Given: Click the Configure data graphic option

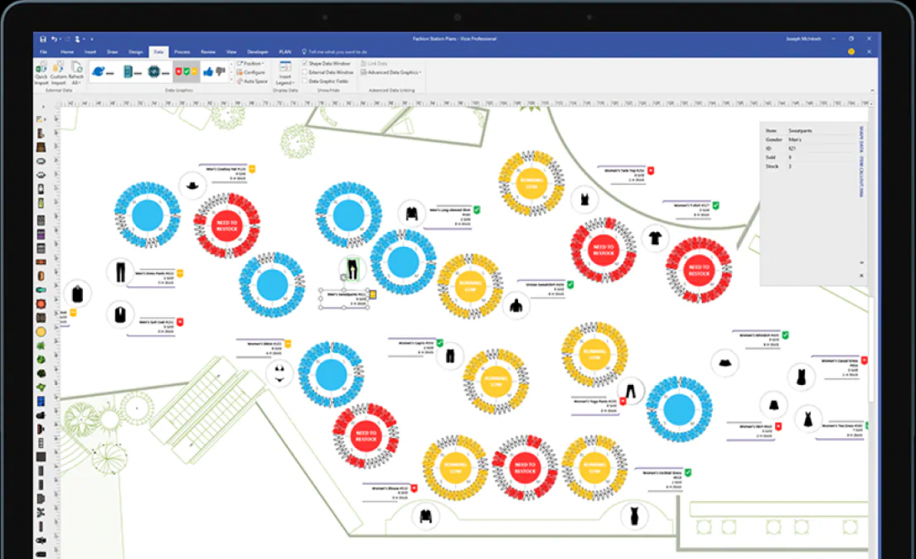Looking at the screenshot, I should (250, 72).
